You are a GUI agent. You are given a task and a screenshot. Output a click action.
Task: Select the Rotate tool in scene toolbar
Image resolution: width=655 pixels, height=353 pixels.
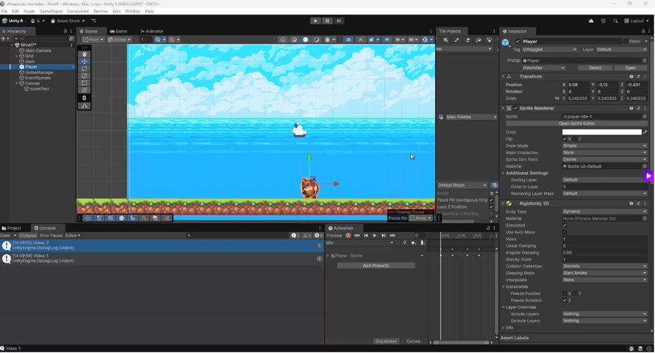tap(85, 68)
